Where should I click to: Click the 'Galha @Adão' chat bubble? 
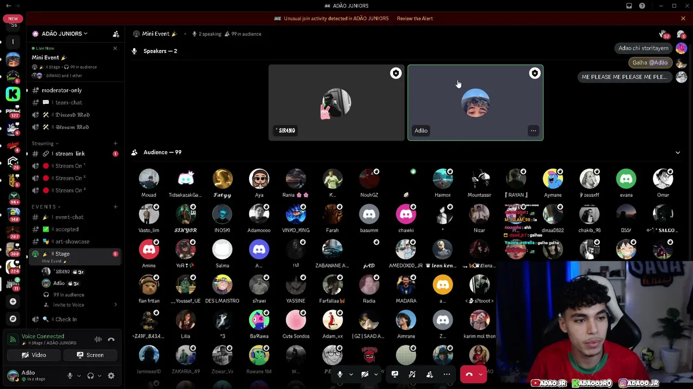coord(650,63)
